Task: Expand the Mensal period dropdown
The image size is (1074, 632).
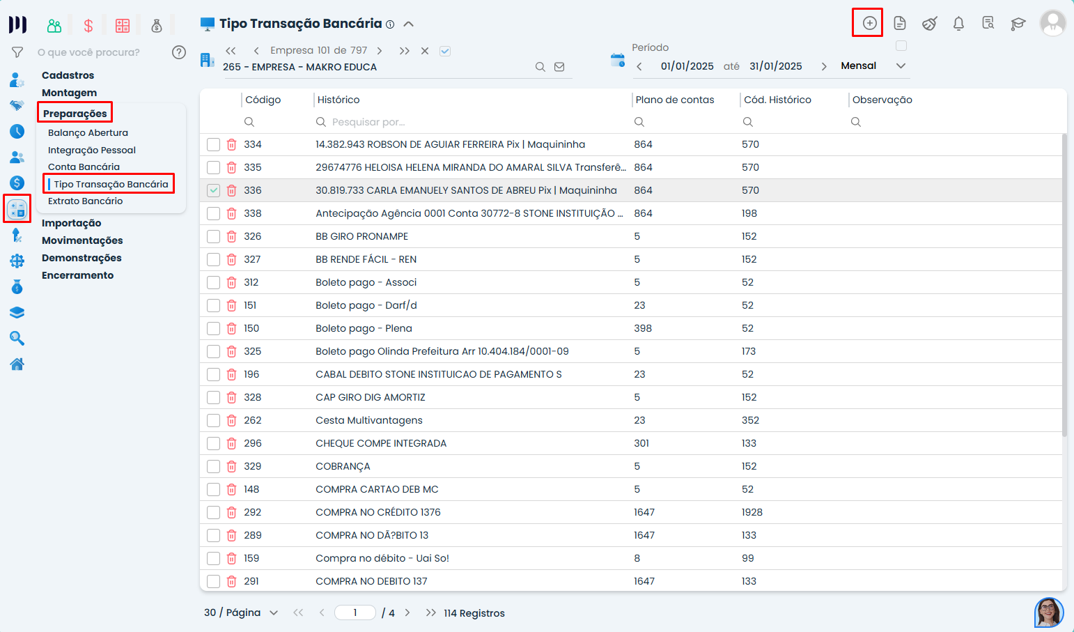Action: (901, 65)
